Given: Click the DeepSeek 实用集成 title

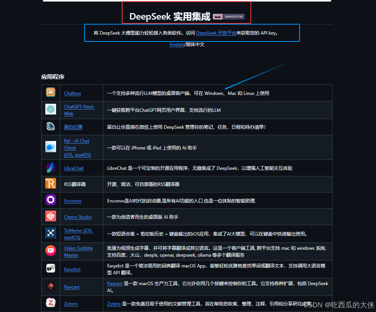Looking at the screenshot, I should pos(170,17).
